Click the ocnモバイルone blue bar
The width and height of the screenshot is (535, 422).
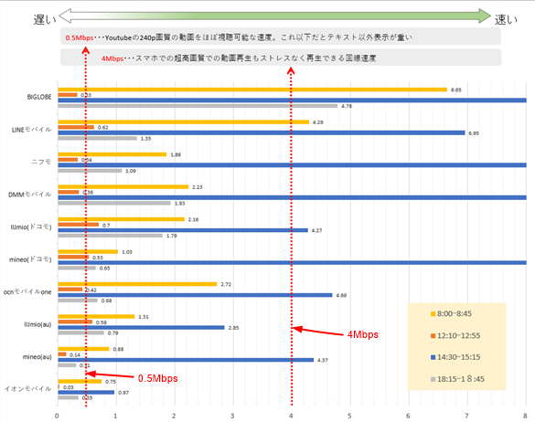195,295
